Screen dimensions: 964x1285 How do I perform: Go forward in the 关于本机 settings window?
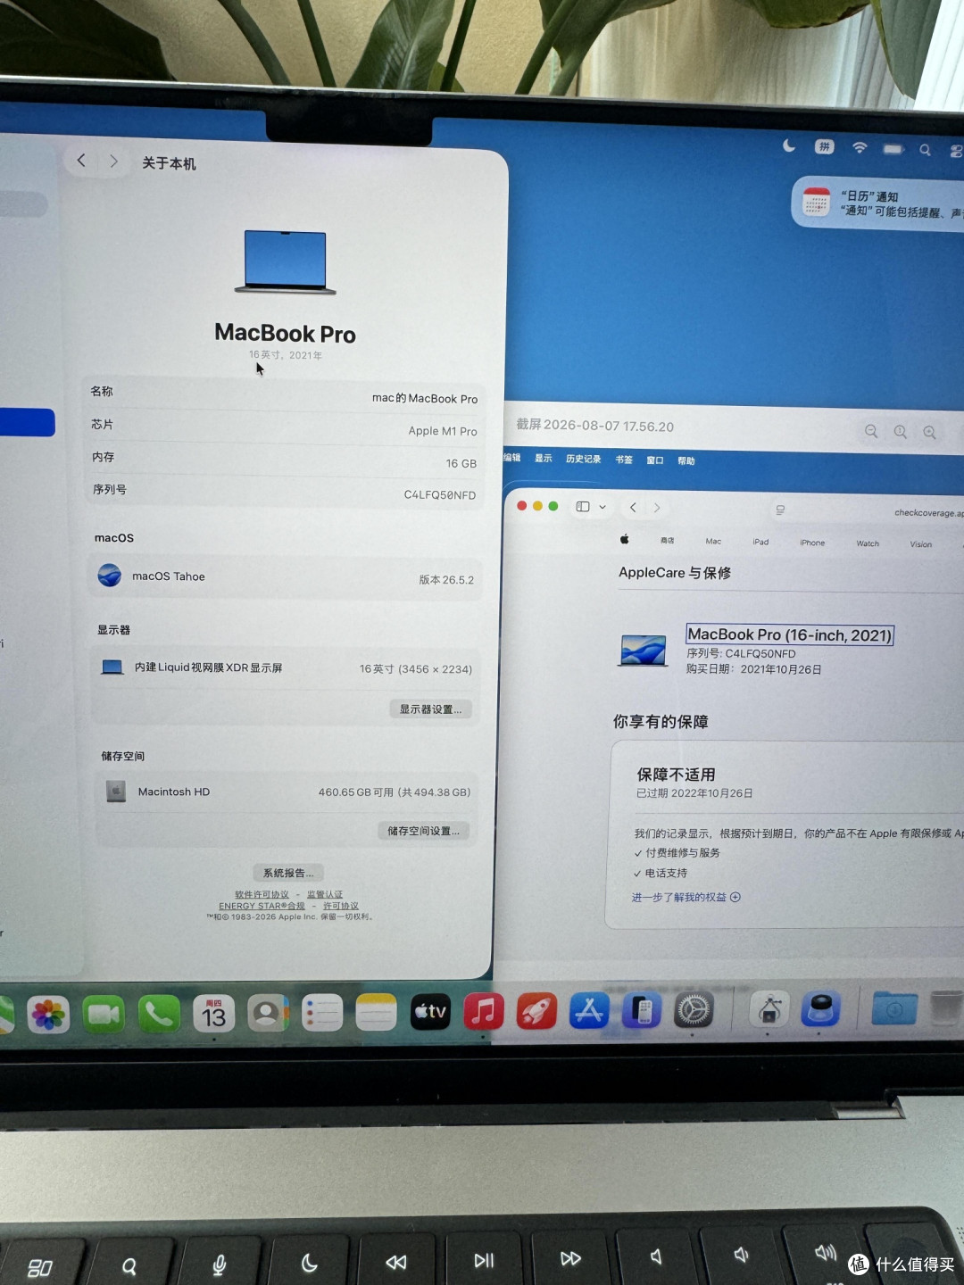[x=113, y=162]
